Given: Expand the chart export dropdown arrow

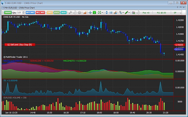Looking at the screenshot, I should point(137,13).
